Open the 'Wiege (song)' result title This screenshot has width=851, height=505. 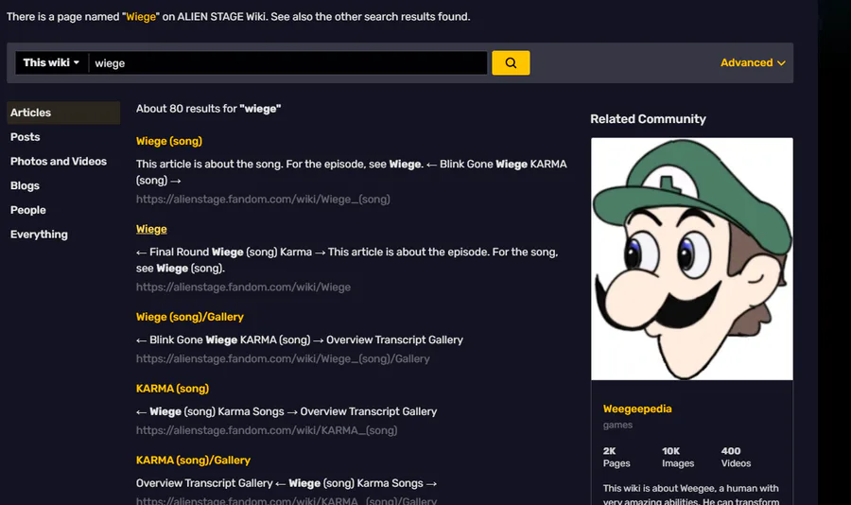pyautogui.click(x=169, y=141)
